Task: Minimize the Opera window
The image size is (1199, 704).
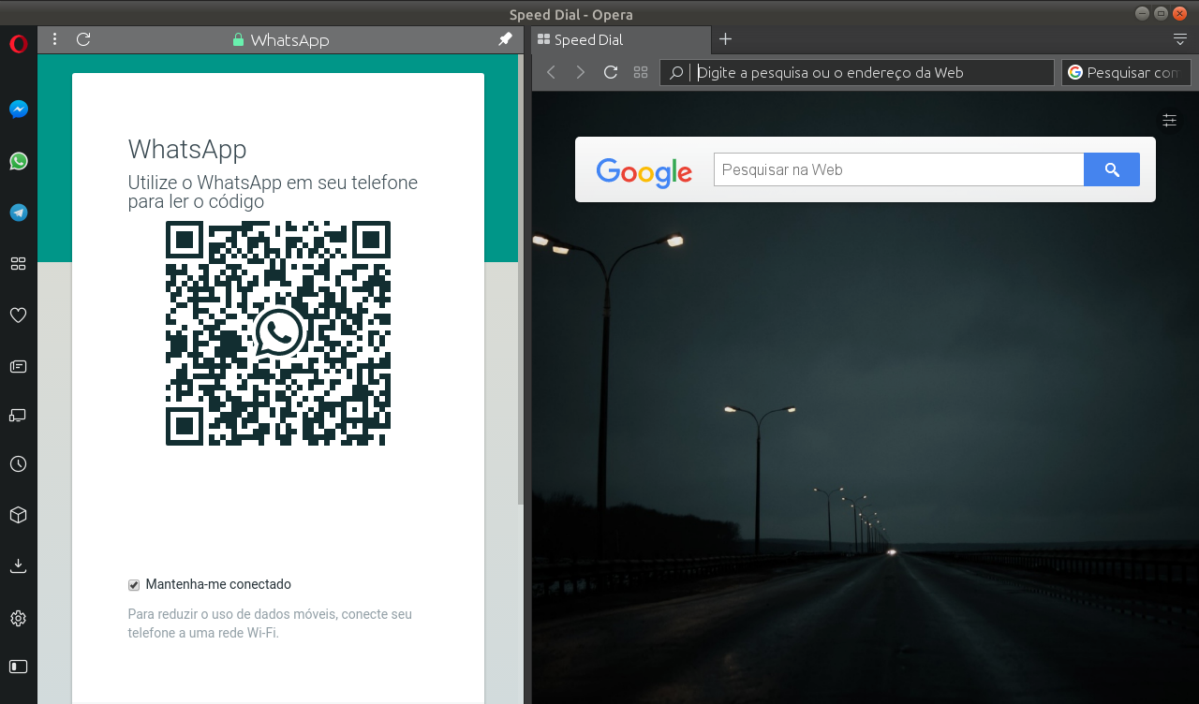Action: tap(1142, 13)
